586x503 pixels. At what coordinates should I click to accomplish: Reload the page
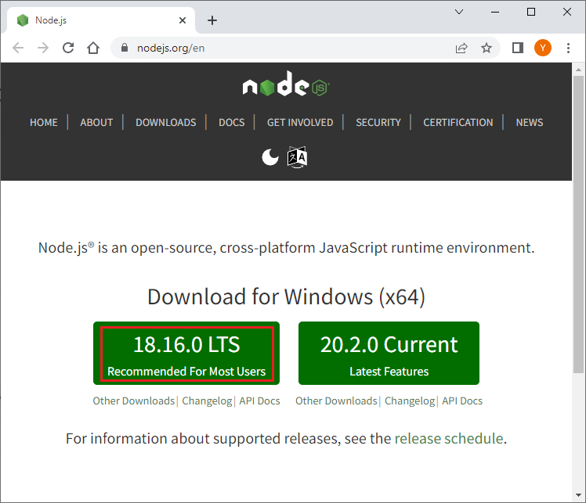68,48
